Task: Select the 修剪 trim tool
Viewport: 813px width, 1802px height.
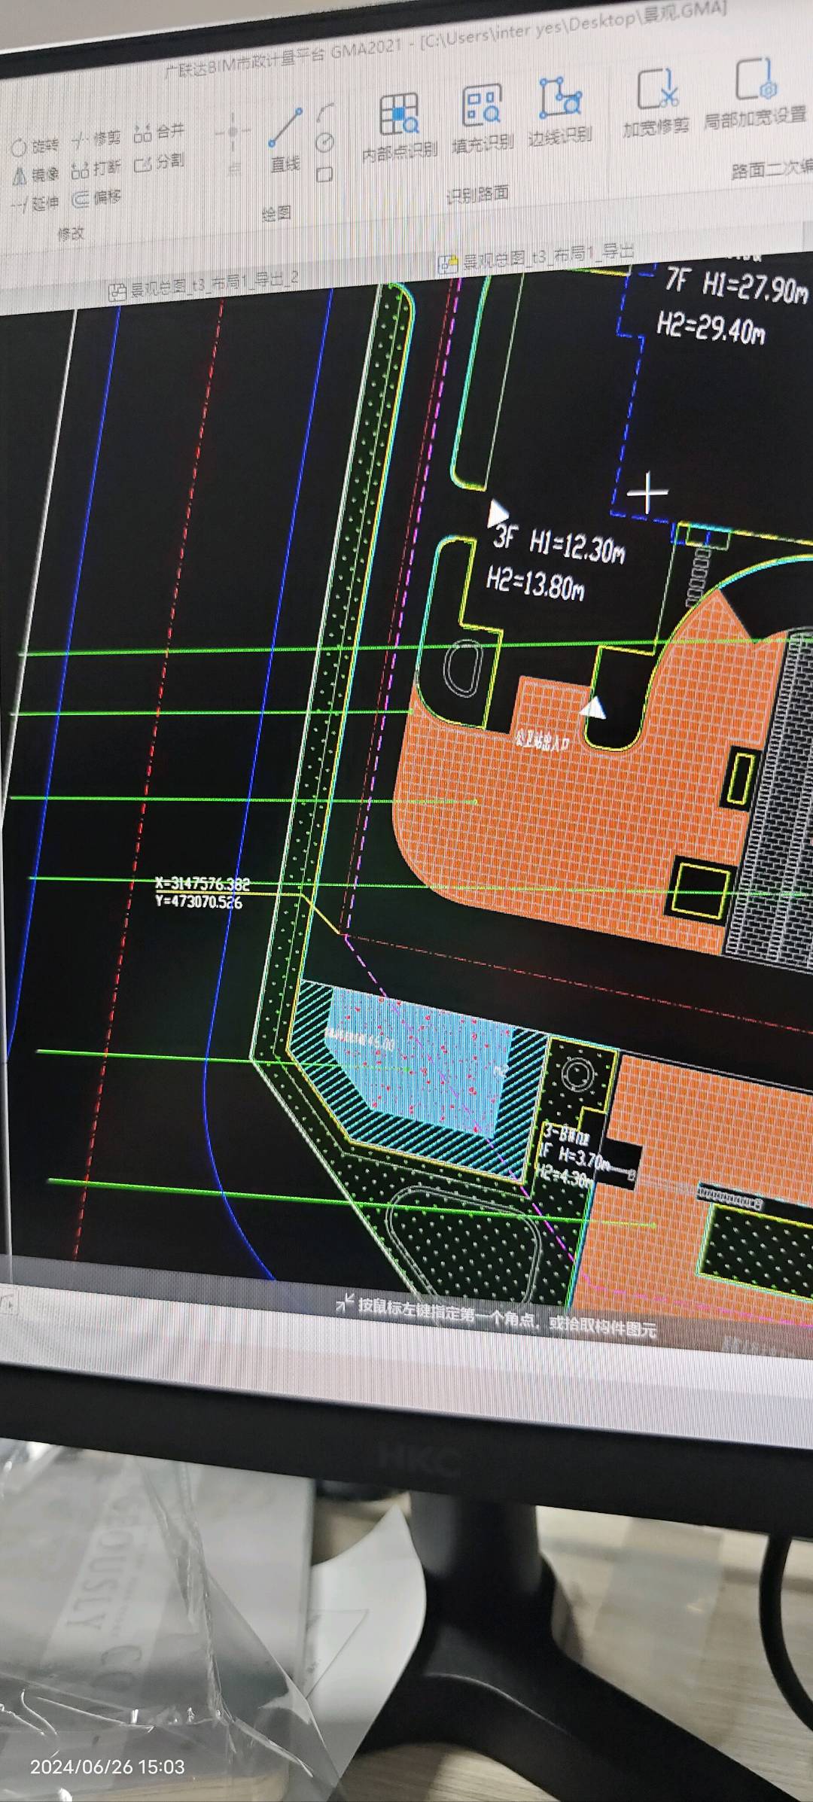Action: point(96,139)
